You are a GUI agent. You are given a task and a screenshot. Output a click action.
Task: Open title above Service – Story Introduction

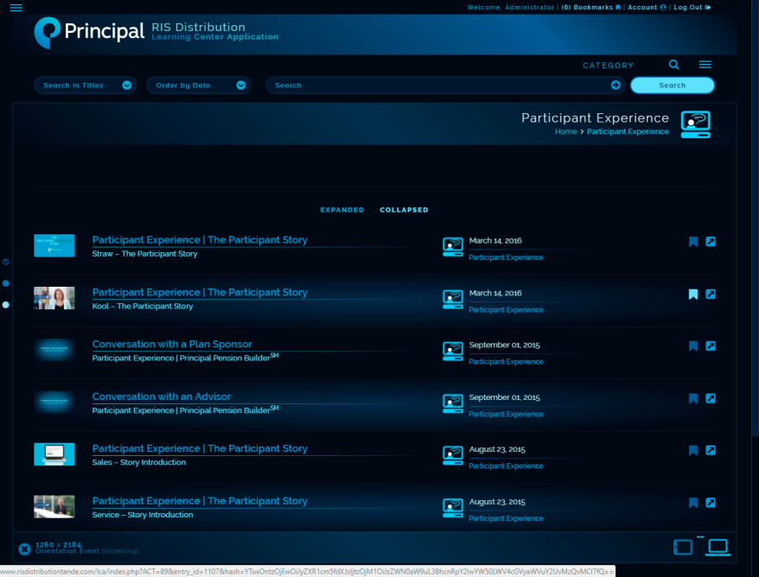200,501
